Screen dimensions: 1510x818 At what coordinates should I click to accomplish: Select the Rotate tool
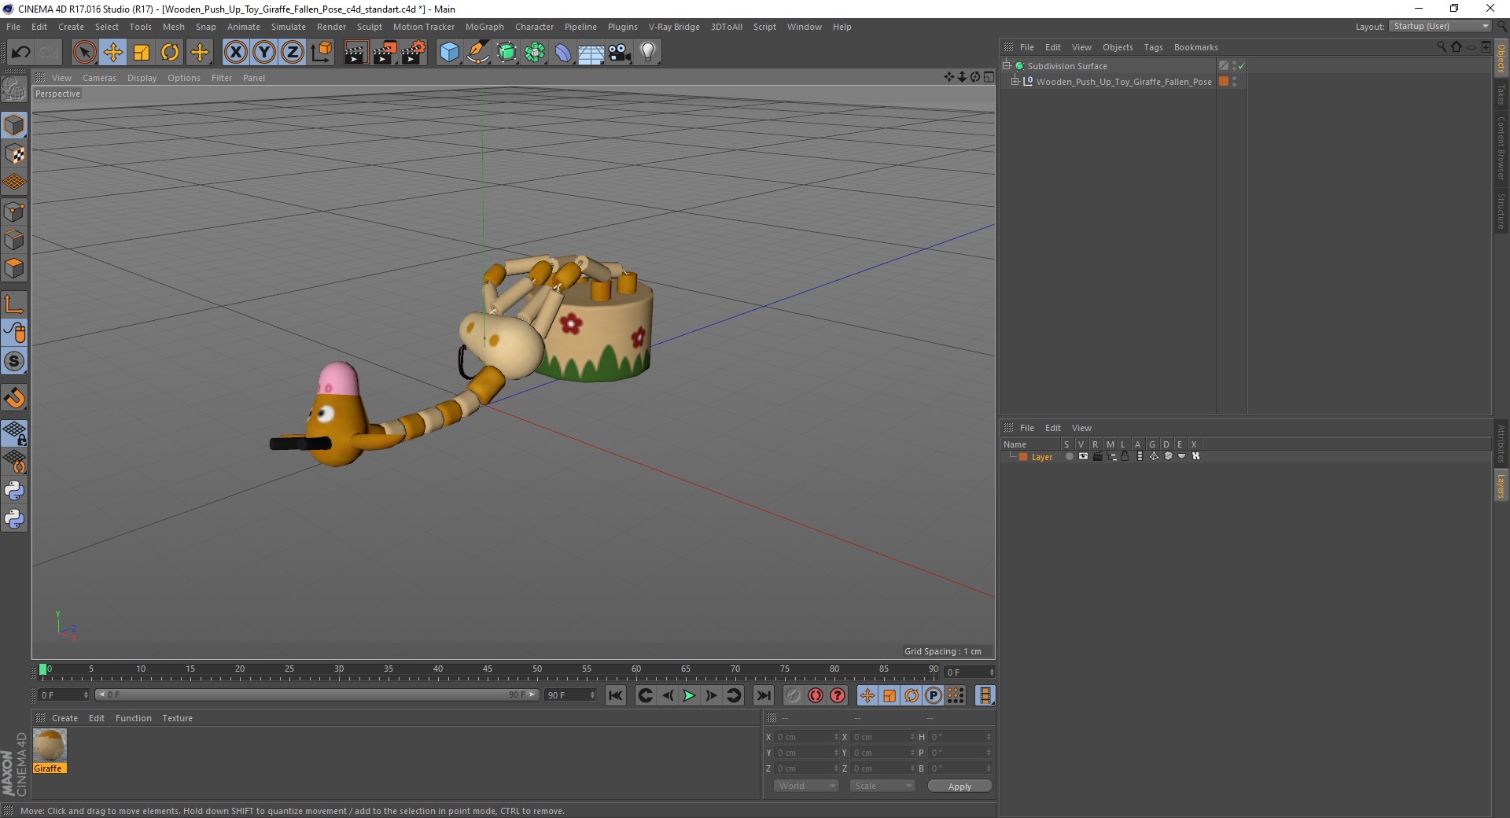(170, 53)
